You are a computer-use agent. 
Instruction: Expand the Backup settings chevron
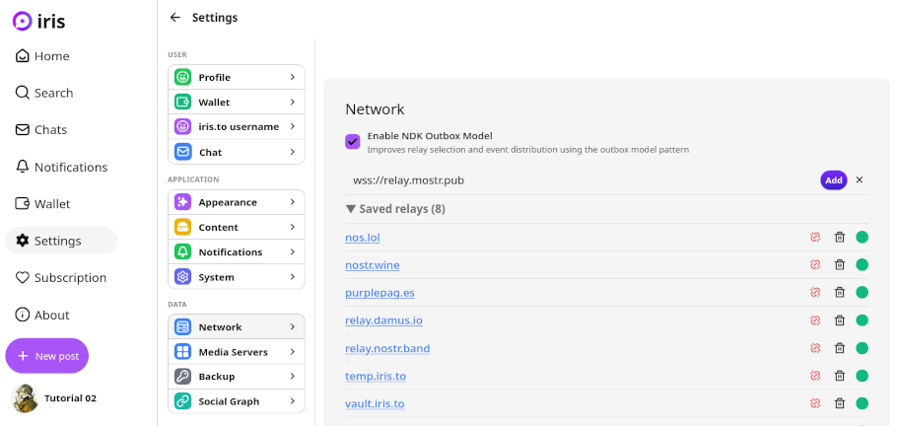tap(293, 377)
